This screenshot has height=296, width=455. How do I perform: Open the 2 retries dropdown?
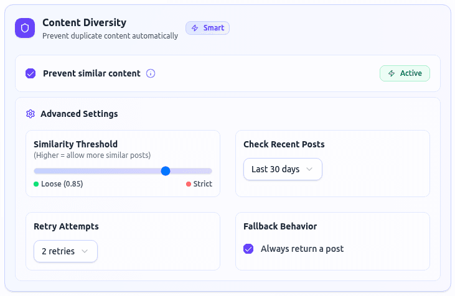[65, 251]
